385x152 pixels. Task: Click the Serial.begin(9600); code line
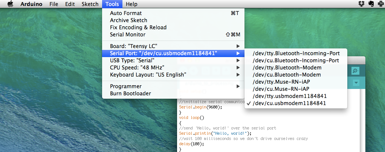(x=200, y=107)
